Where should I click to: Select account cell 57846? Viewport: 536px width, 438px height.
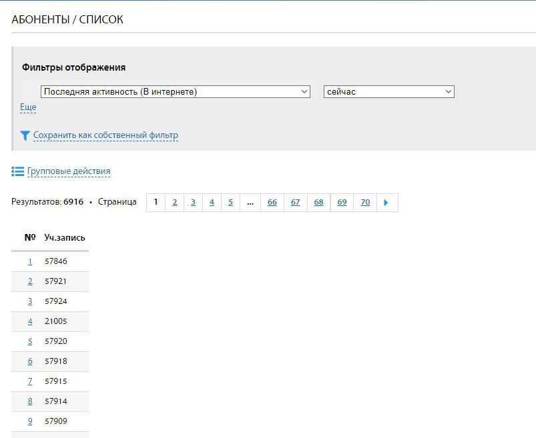pyautogui.click(x=56, y=261)
